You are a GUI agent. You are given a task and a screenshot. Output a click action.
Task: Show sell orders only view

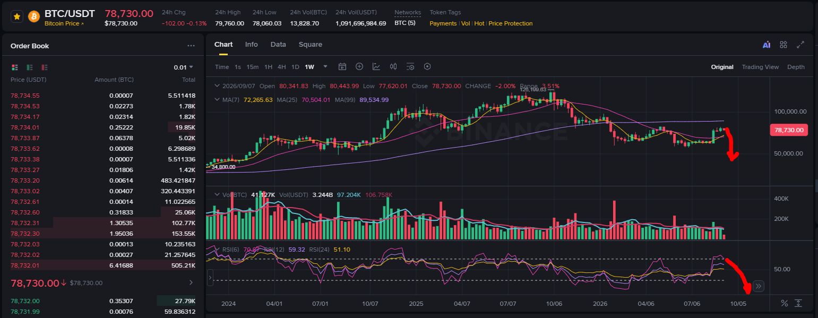click(x=45, y=67)
